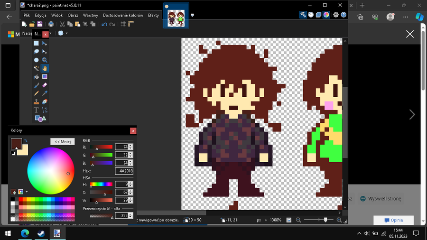427x240 pixels.
Task: Increase the R value stepper
Action: pyautogui.click(x=131, y=146)
